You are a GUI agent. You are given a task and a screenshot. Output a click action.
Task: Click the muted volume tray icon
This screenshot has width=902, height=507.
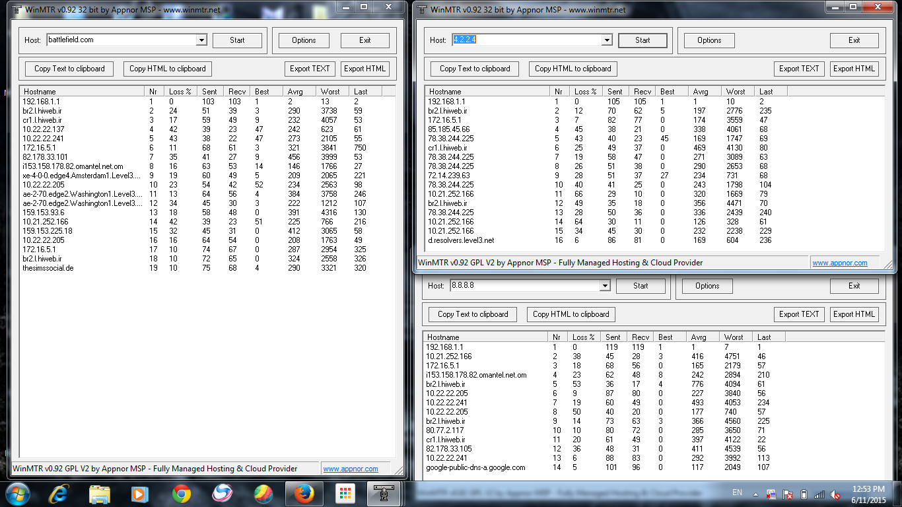pyautogui.click(x=835, y=494)
